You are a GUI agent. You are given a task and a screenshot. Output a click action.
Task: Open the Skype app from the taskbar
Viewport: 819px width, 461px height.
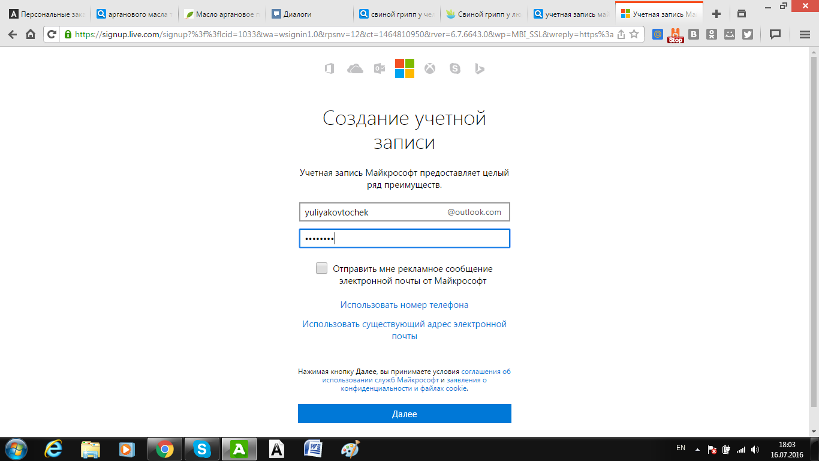[203, 448]
